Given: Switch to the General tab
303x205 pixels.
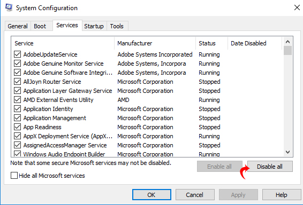Looking at the screenshot, I should [18, 26].
